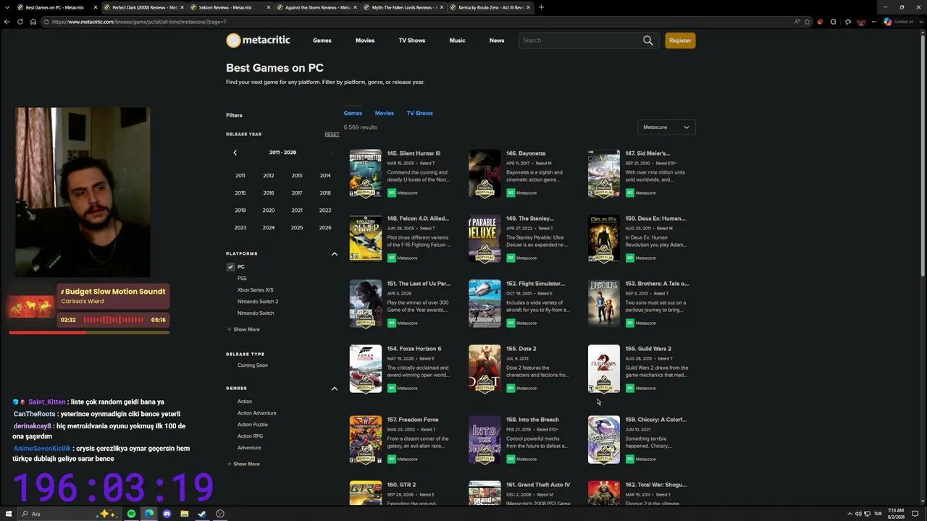The width and height of the screenshot is (927, 521).
Task: Switch results to the Movies category link
Action: 385,113
